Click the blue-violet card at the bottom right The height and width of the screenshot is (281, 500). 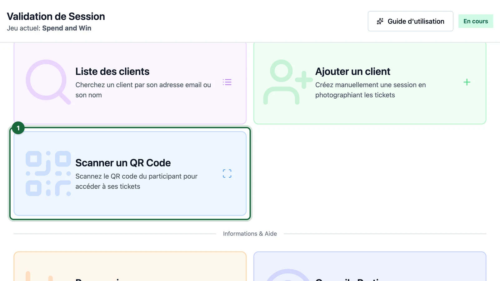[x=370, y=266]
